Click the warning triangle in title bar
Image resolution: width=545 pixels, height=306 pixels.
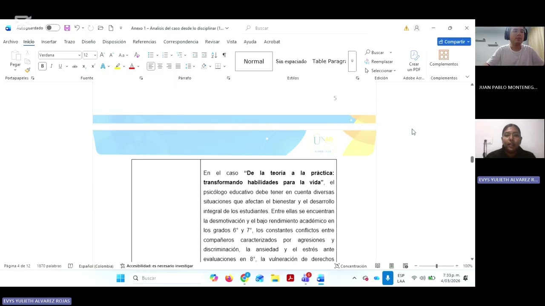406,28
